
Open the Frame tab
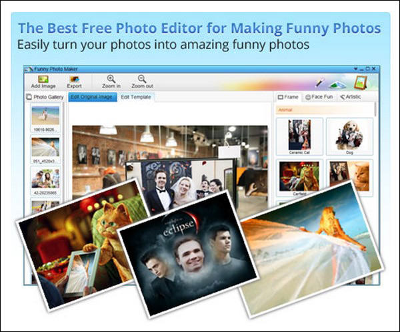click(x=288, y=97)
